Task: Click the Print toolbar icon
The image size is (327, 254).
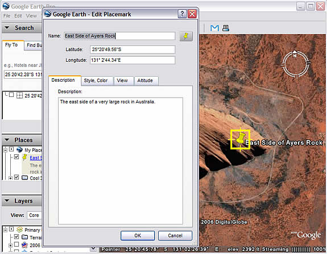Action: pos(226,28)
